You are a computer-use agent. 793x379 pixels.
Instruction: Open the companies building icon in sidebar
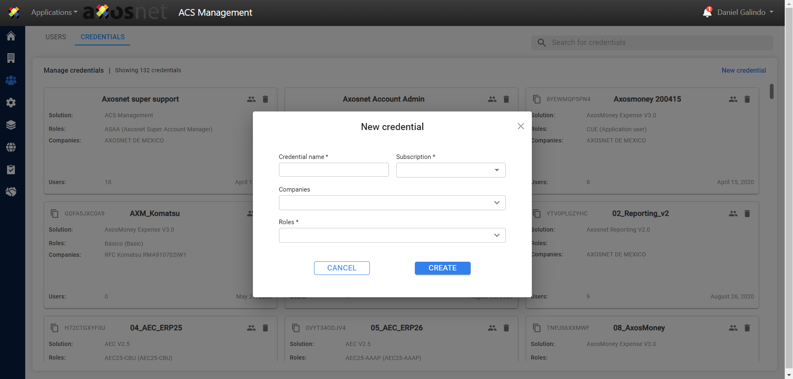(x=11, y=58)
